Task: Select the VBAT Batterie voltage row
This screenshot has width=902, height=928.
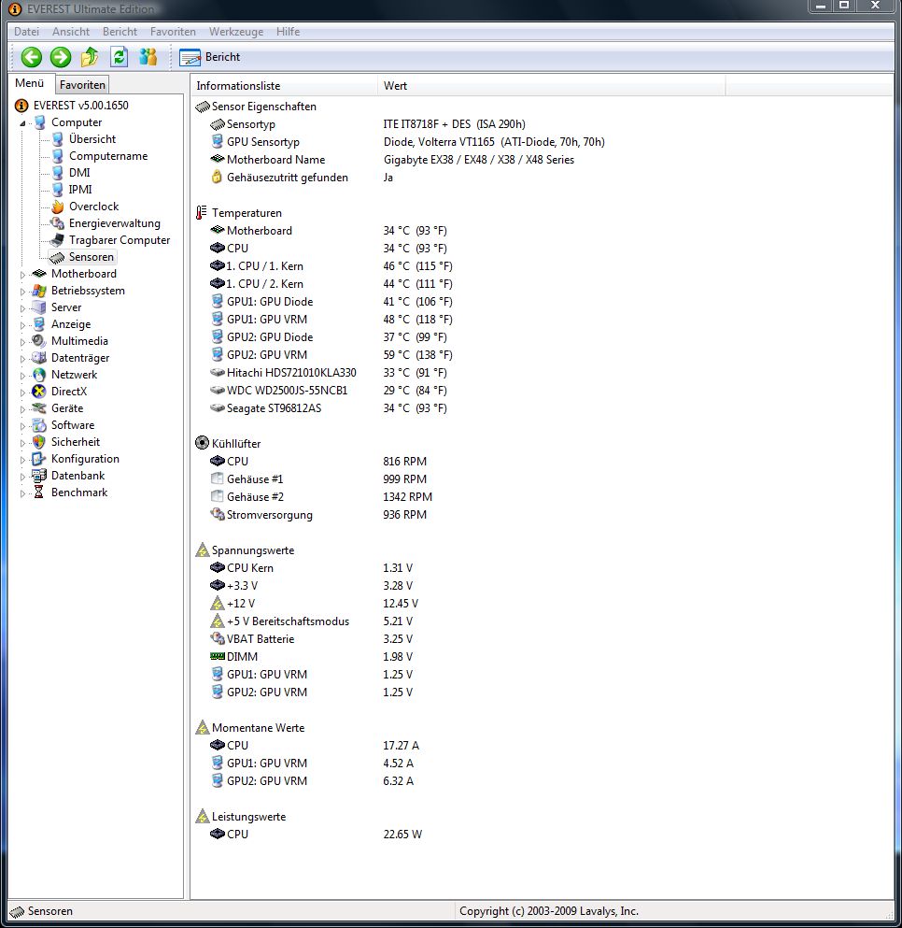Action: 311,639
